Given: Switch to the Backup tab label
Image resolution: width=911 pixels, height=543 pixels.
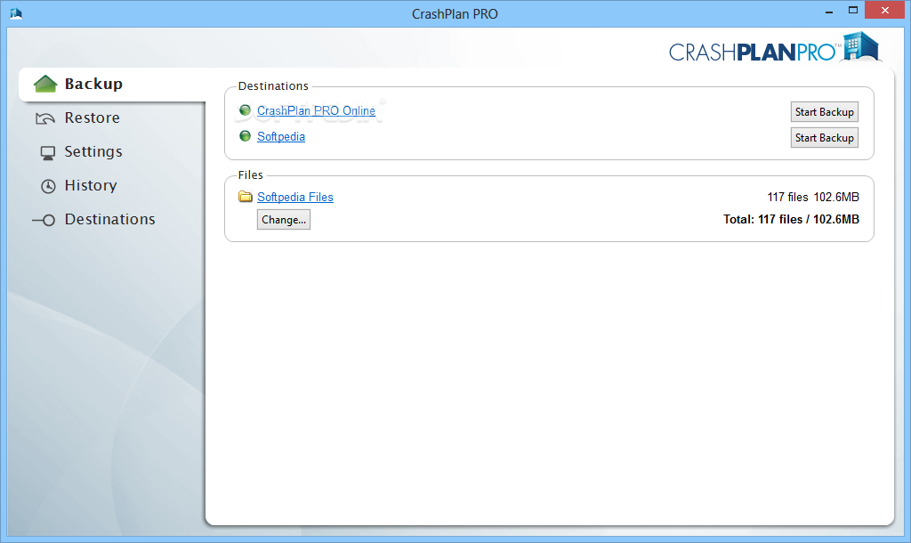Looking at the screenshot, I should point(93,84).
